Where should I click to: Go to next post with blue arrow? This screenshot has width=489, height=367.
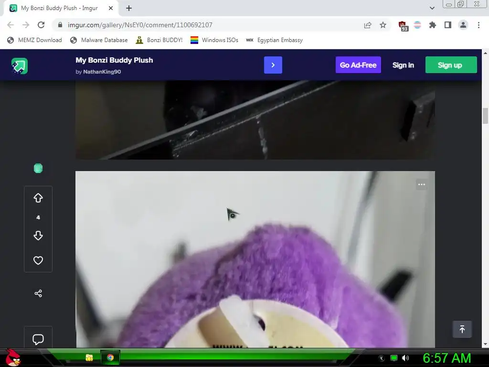273,65
